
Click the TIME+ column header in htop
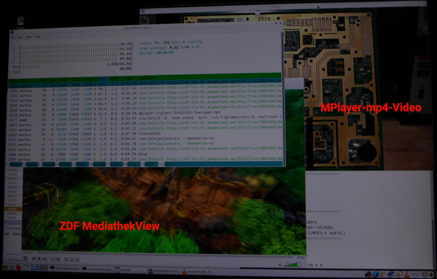(x=130, y=78)
